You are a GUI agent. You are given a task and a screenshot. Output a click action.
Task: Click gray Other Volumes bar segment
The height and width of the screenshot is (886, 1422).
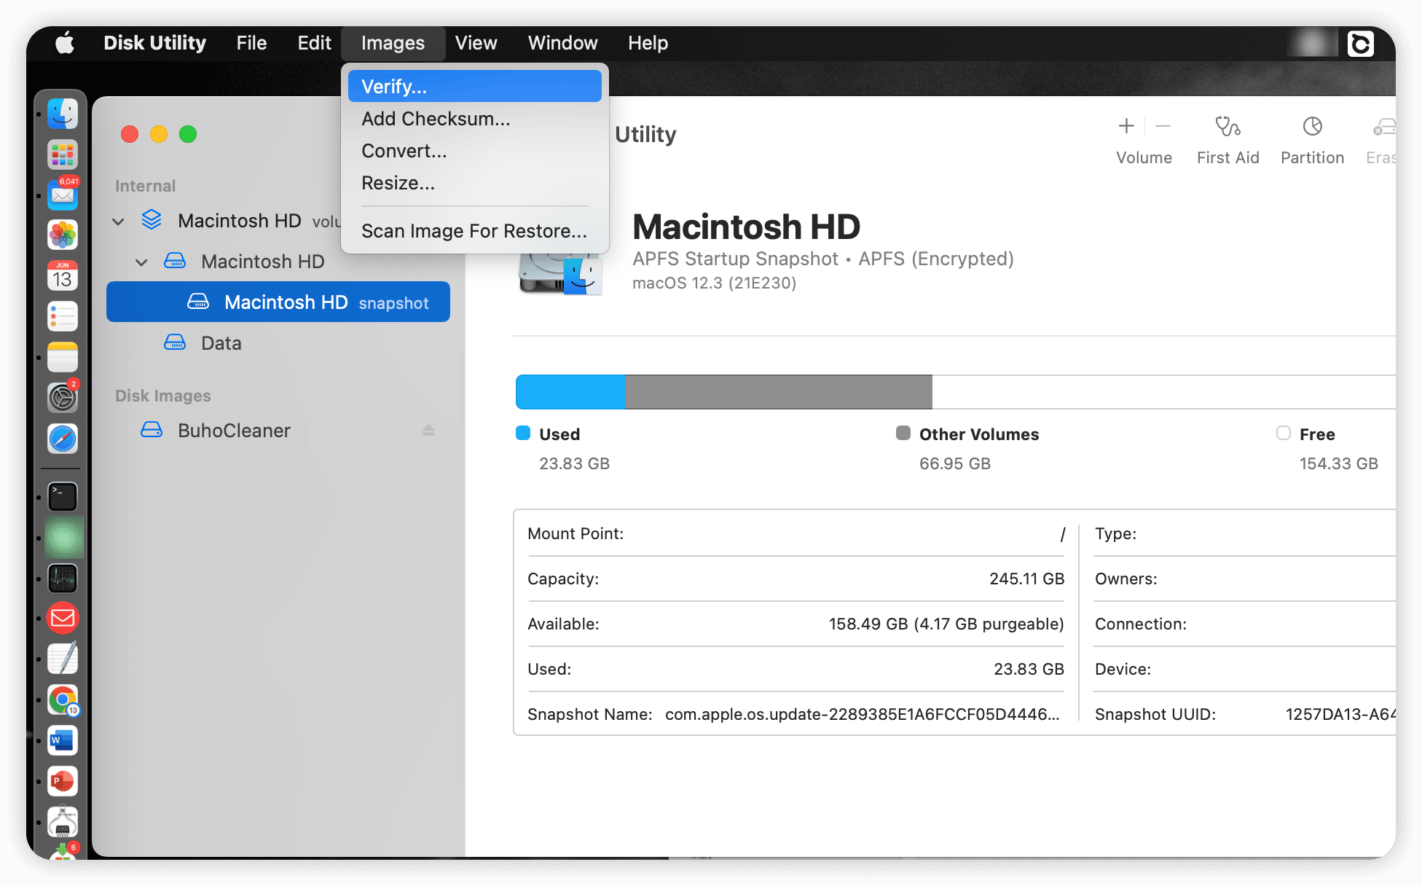(778, 392)
